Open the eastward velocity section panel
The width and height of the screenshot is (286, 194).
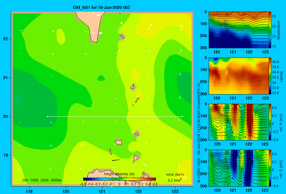click(x=239, y=168)
